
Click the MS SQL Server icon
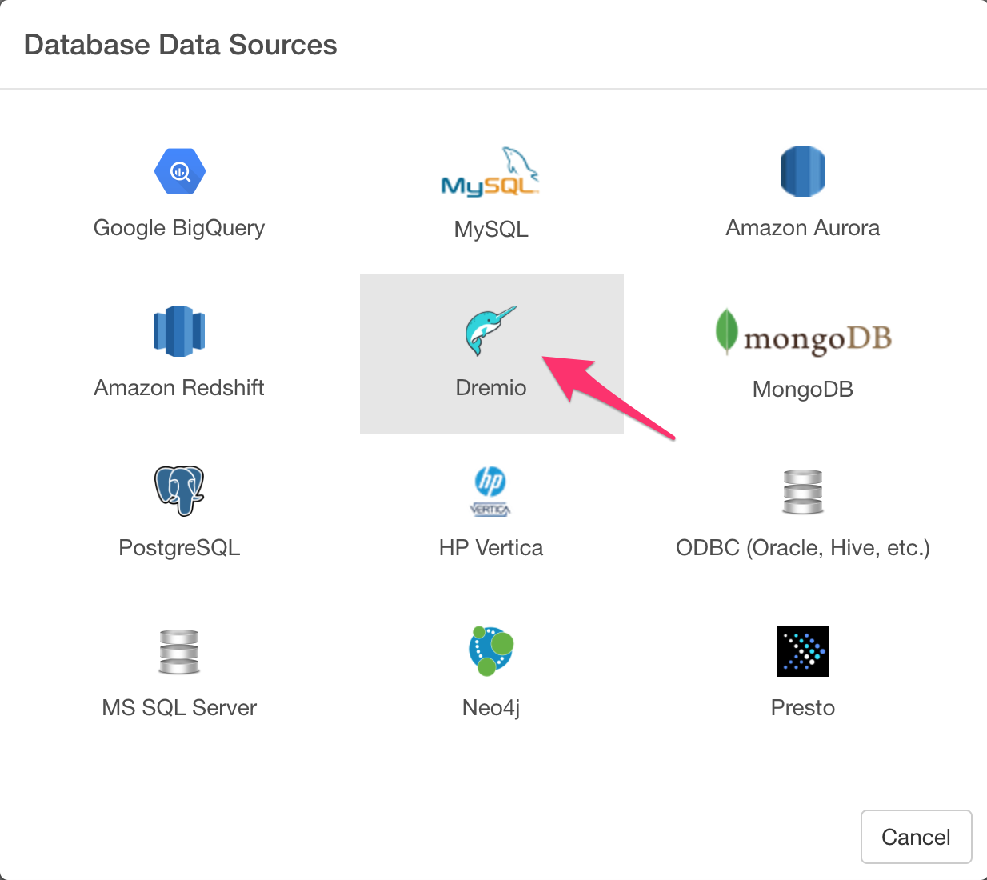pos(179,650)
